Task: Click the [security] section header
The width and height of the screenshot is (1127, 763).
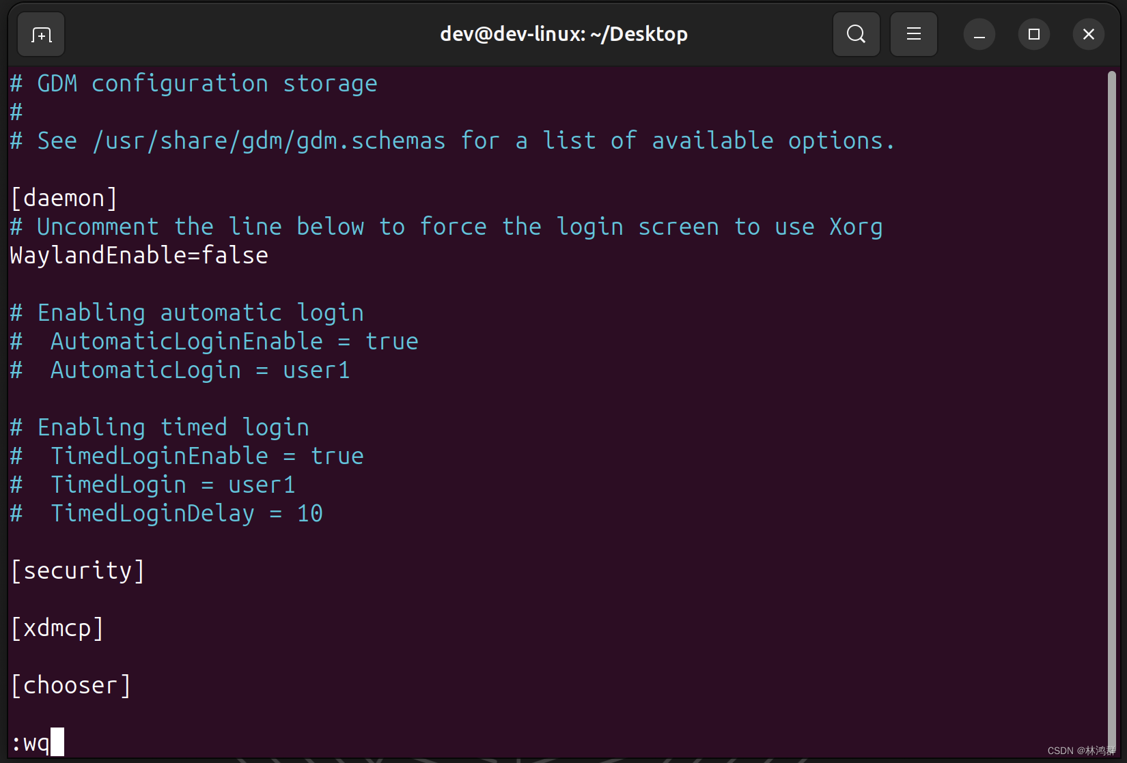Action: tap(78, 571)
